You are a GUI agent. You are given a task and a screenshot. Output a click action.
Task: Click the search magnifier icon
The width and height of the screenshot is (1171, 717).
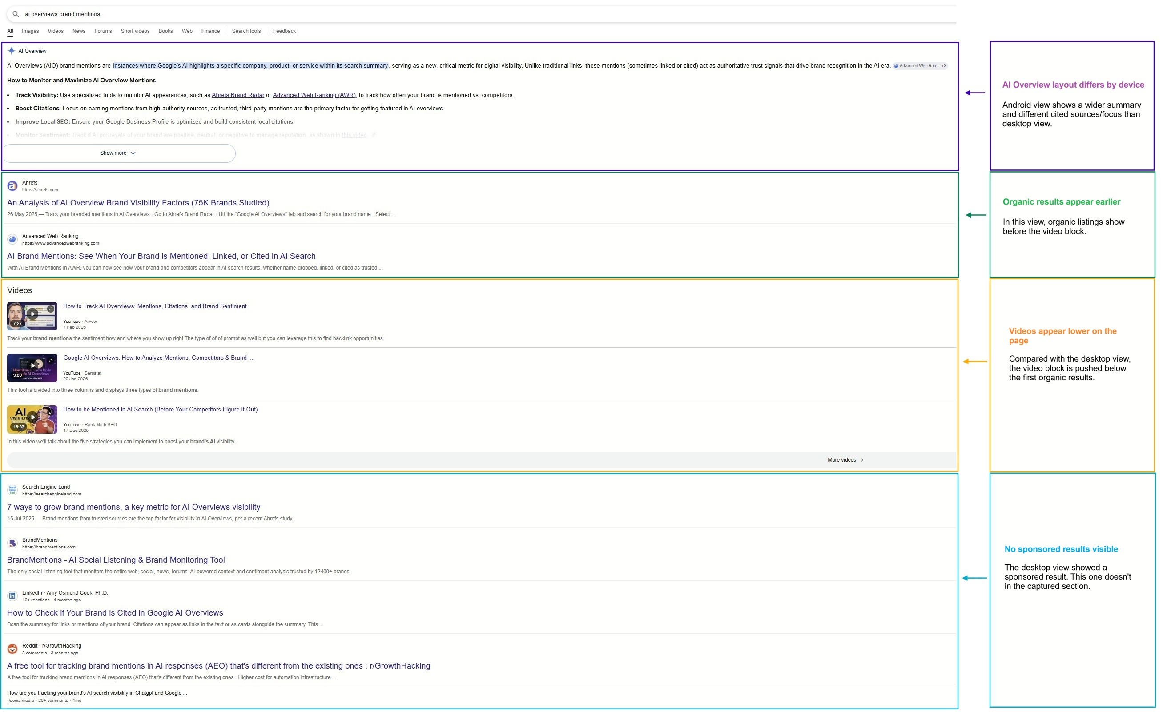[16, 14]
